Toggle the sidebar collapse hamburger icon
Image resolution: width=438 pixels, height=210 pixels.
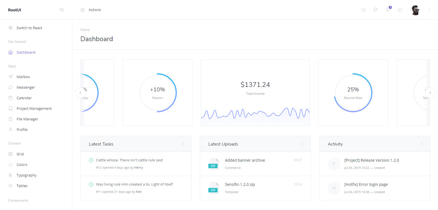point(62,10)
